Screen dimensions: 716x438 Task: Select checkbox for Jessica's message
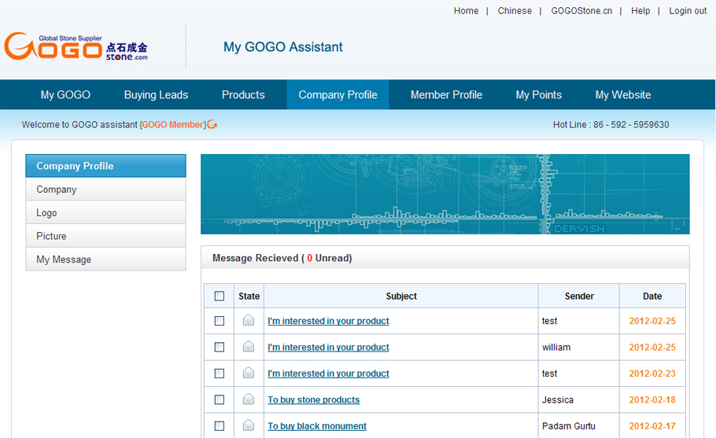(x=220, y=399)
